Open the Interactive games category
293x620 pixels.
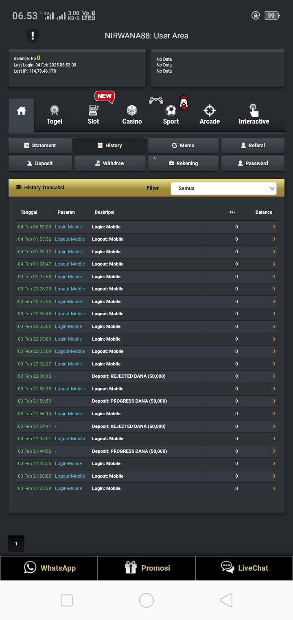pyautogui.click(x=254, y=115)
